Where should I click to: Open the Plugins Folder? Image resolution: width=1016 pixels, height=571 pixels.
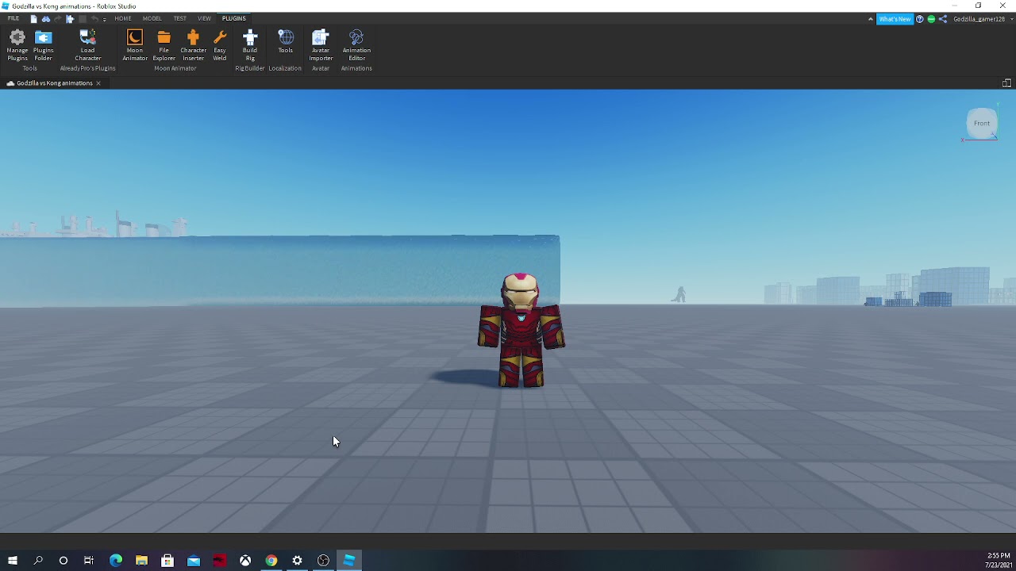pos(43,45)
